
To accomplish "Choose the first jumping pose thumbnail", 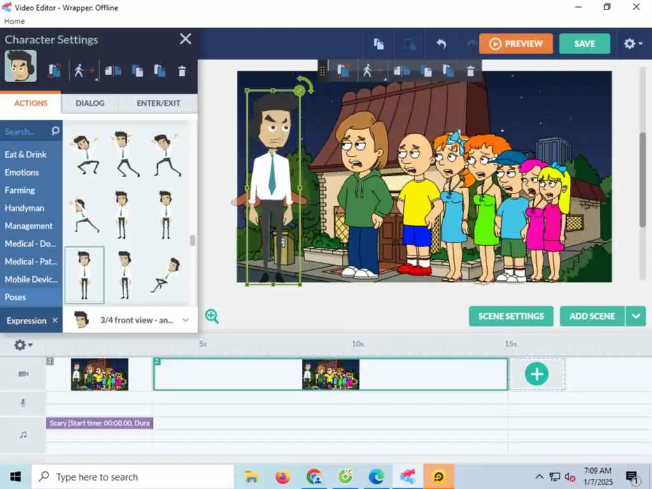I will pos(86,155).
